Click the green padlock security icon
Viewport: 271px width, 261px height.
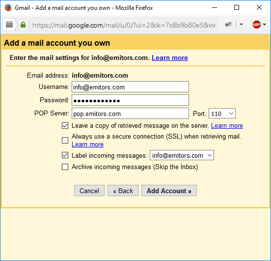click(x=23, y=25)
